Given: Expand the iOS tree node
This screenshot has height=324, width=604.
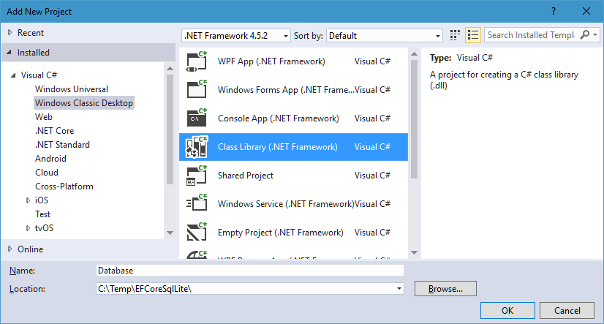Looking at the screenshot, I should (28, 200).
